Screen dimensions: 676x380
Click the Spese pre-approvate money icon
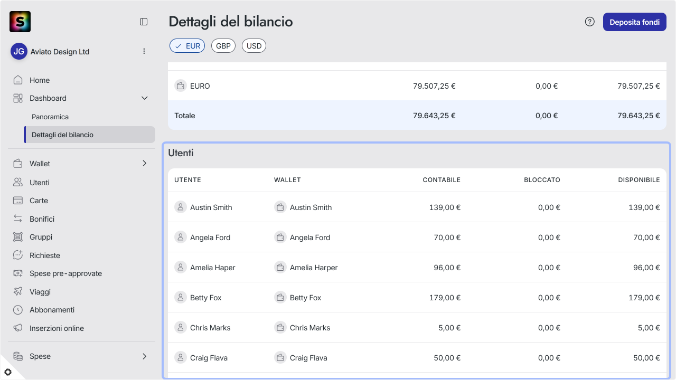18,273
